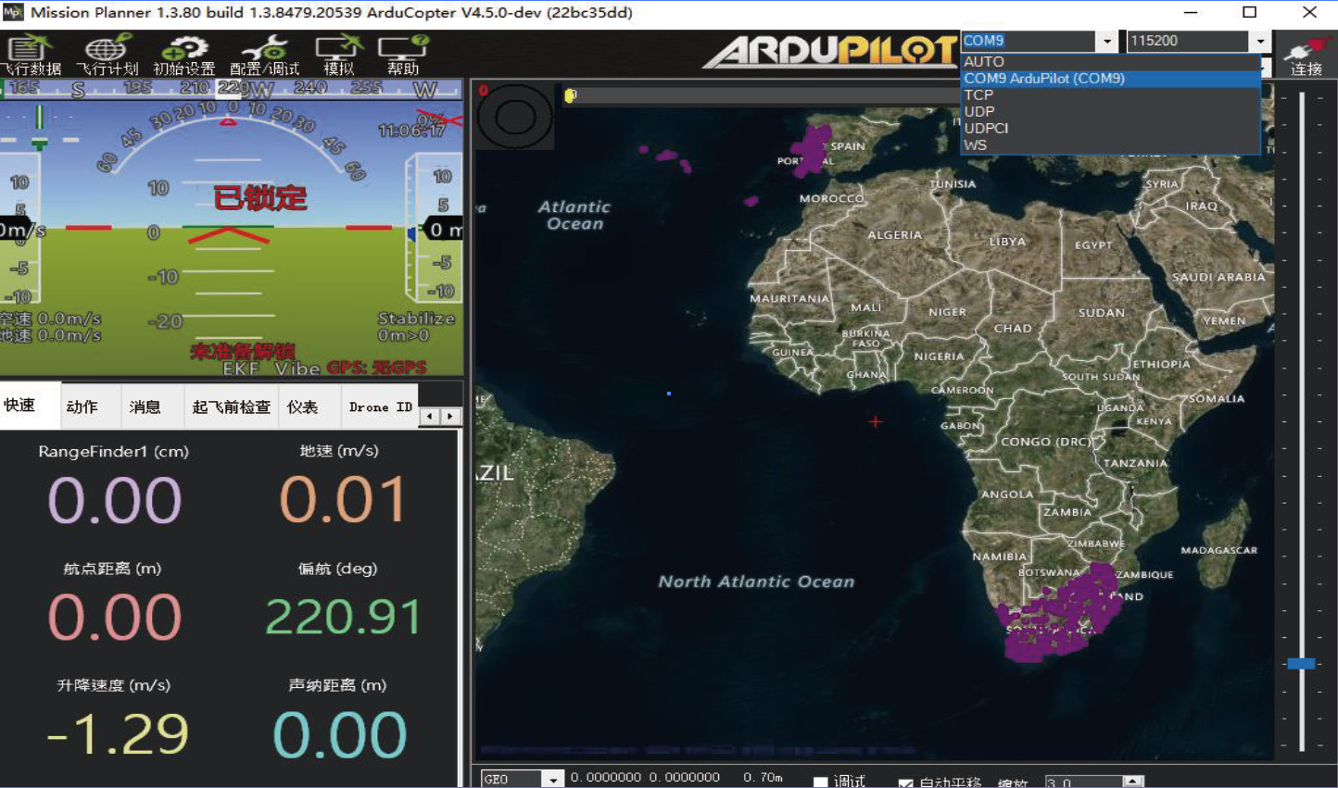Close the Mission Planner window
Viewport: 1338px width, 788px height.
pos(1309,12)
